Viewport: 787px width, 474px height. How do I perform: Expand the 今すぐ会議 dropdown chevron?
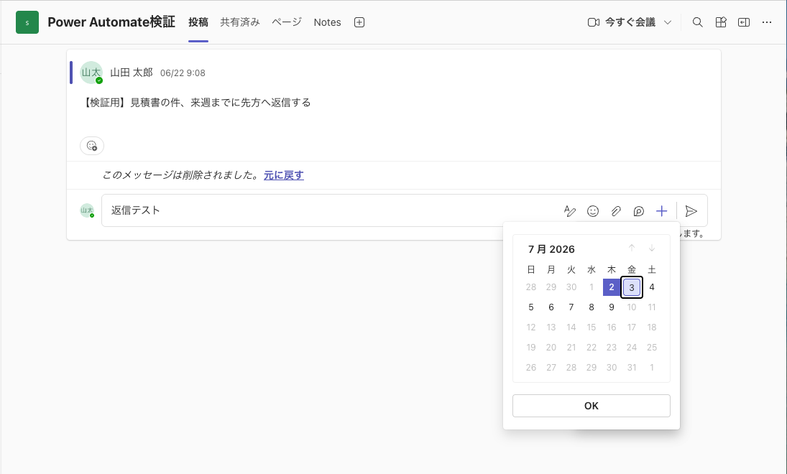click(x=668, y=22)
